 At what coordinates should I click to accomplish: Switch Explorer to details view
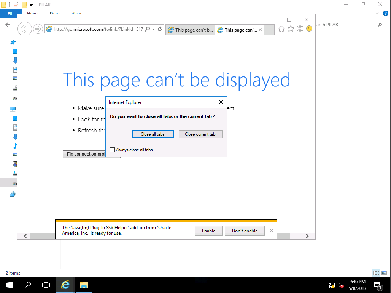(x=376, y=273)
